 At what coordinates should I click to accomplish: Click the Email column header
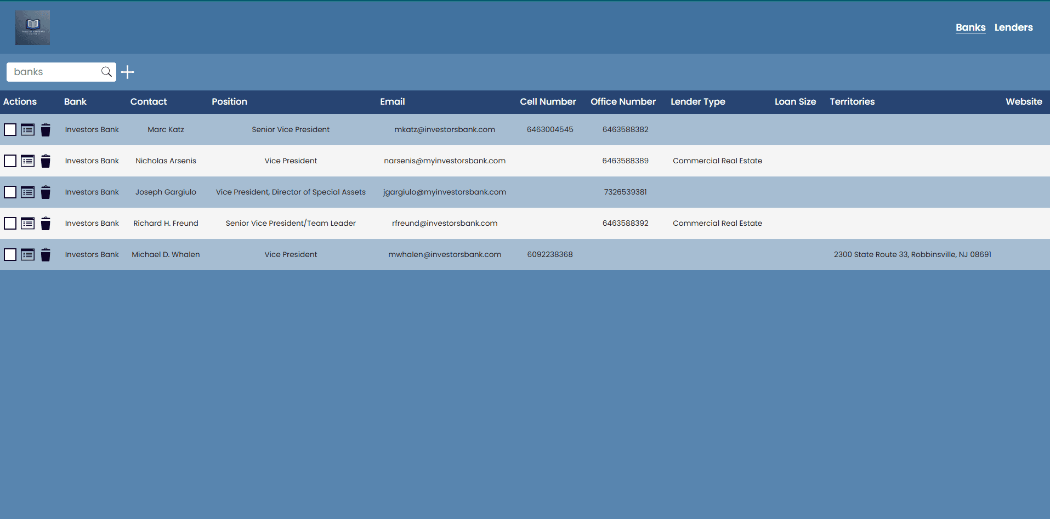(x=393, y=101)
